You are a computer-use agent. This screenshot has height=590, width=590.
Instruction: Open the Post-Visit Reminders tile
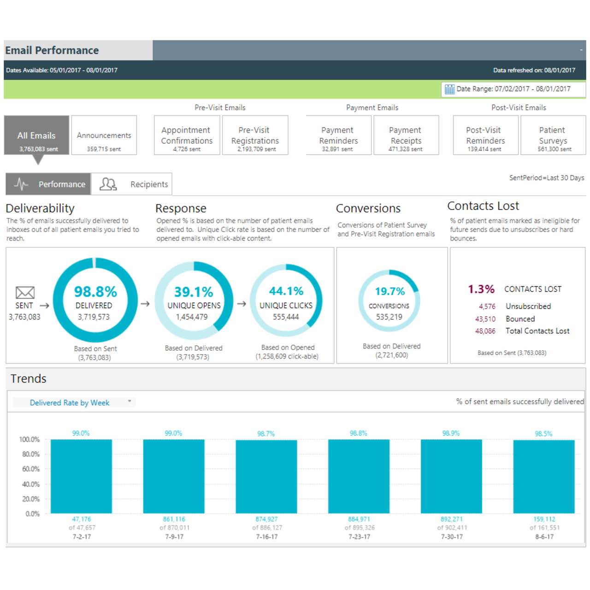pyautogui.click(x=485, y=136)
